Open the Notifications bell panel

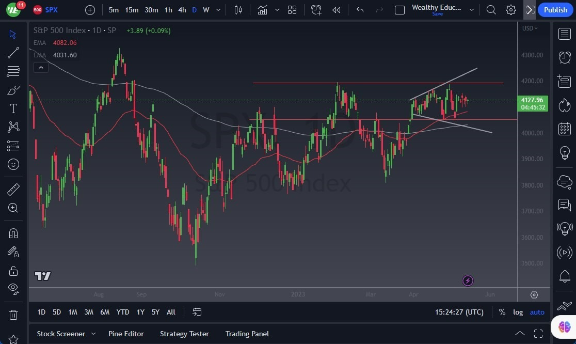564,276
